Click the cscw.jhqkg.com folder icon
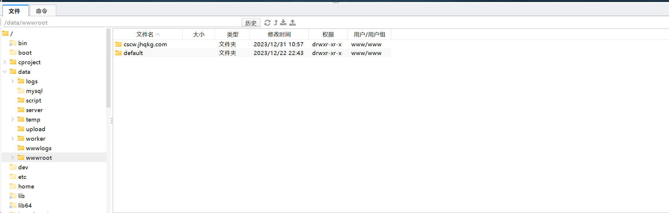 click(118, 44)
